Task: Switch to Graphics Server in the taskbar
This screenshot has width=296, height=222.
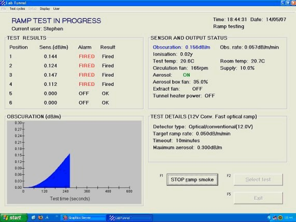Action: tap(83, 218)
